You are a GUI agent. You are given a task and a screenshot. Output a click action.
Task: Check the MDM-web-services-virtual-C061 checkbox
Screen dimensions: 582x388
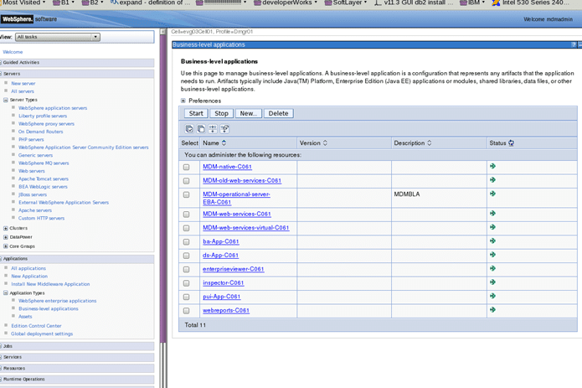[187, 228]
